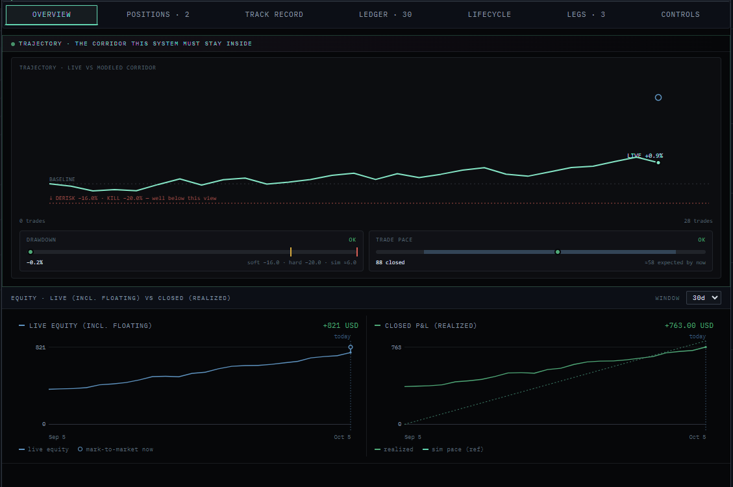Screen dimensions: 733x487
Task: Click the '28 trades' axis label
Action: 699,221
